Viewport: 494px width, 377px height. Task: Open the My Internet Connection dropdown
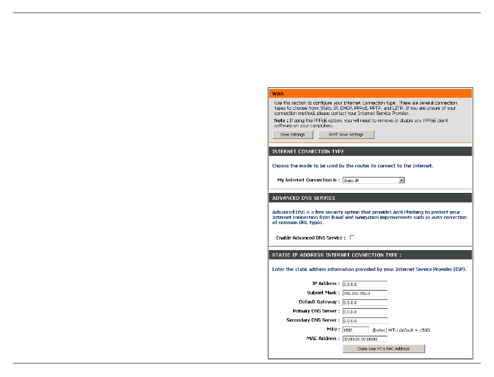click(373, 180)
